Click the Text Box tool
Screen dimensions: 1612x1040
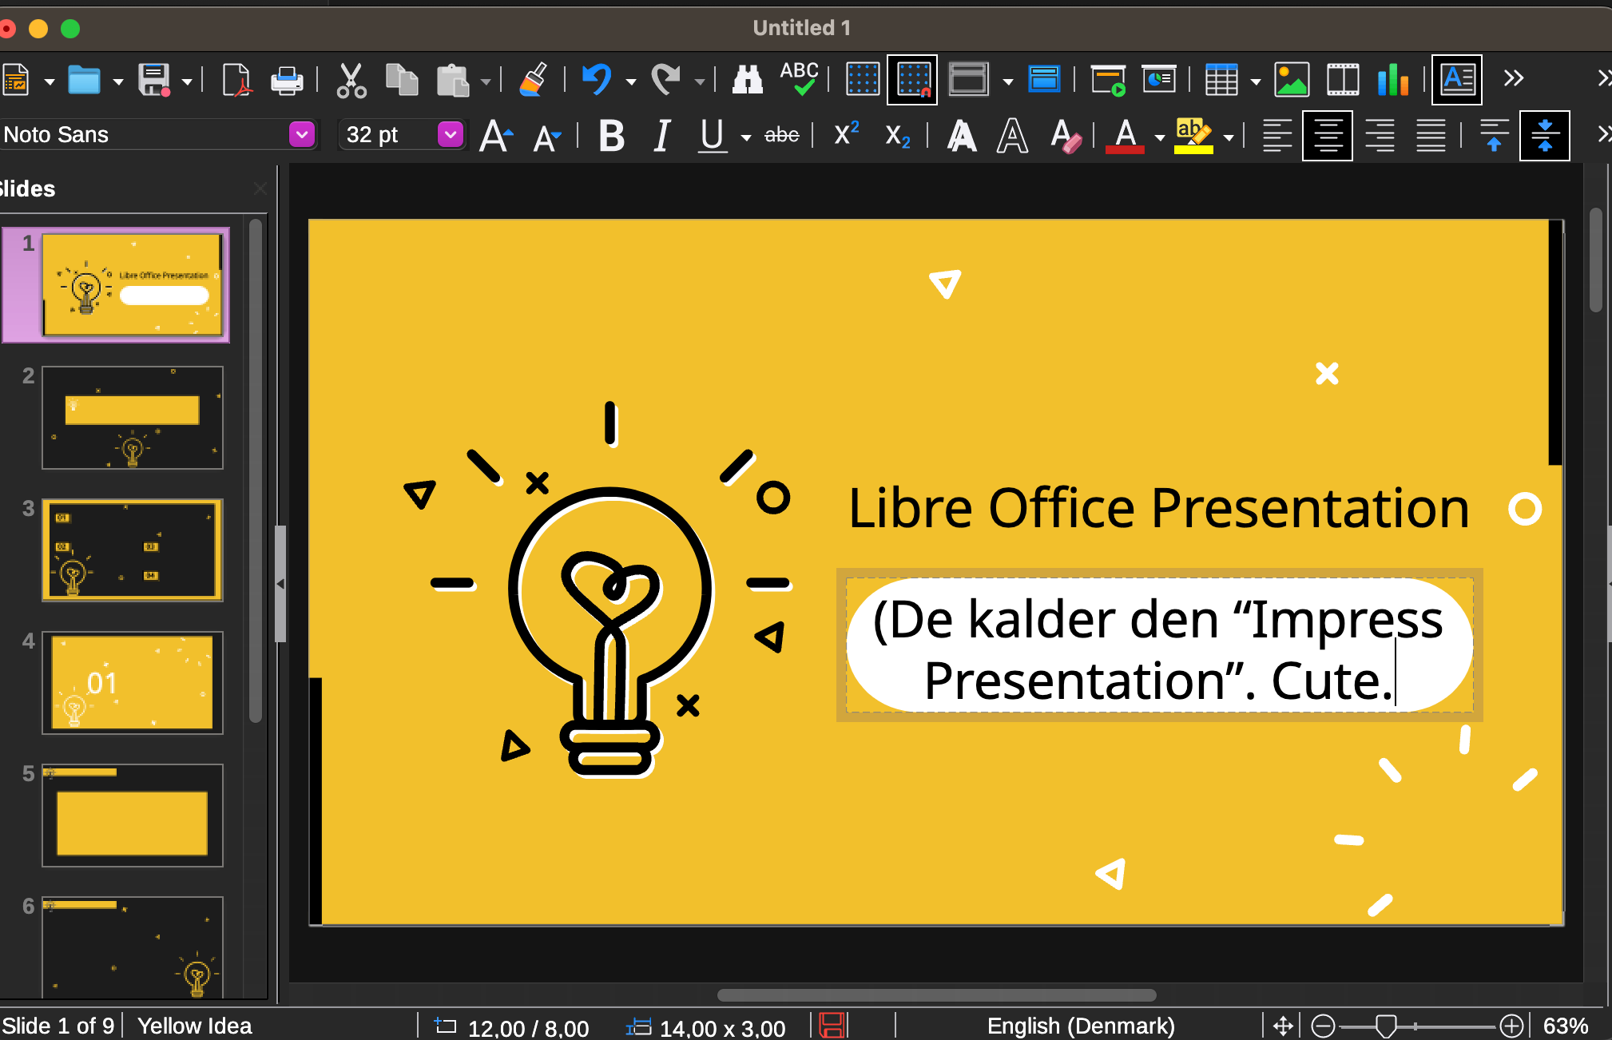[1457, 80]
